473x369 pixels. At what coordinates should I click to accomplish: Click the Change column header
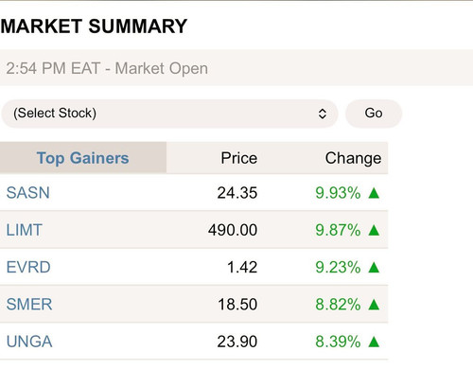[353, 158]
